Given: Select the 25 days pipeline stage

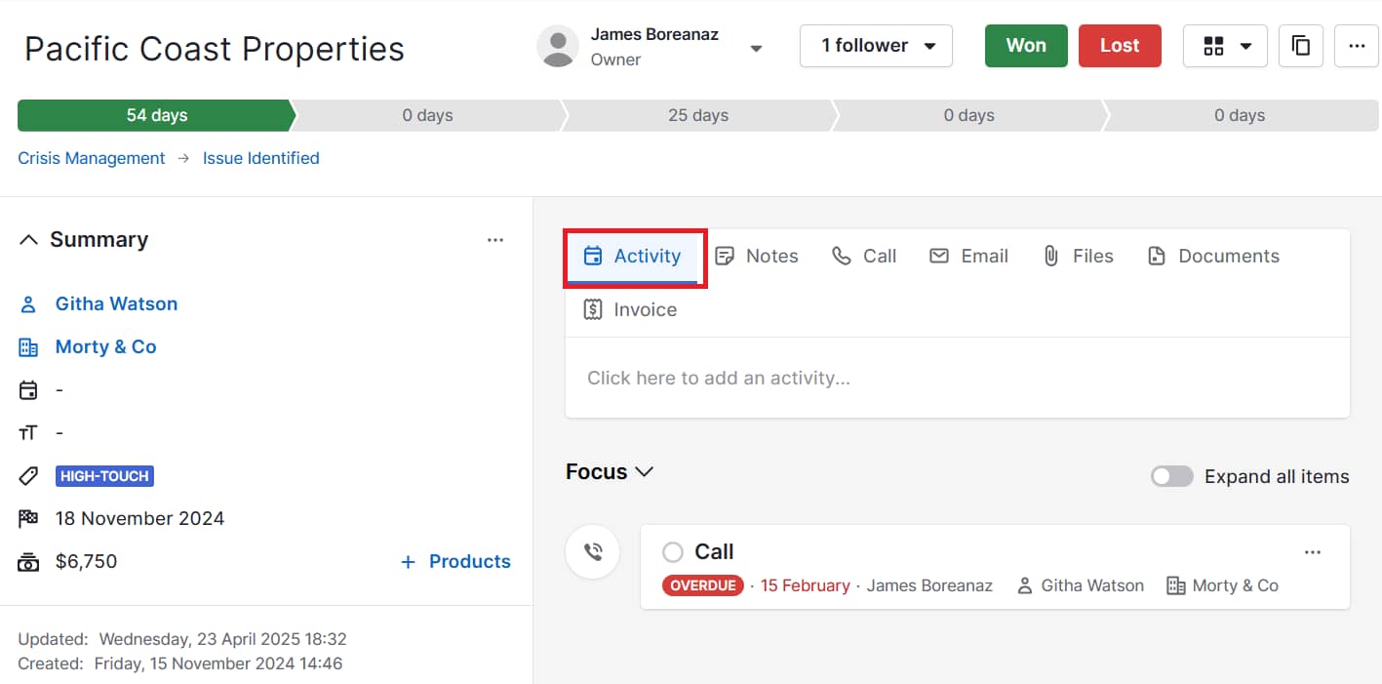Looking at the screenshot, I should tap(697, 115).
